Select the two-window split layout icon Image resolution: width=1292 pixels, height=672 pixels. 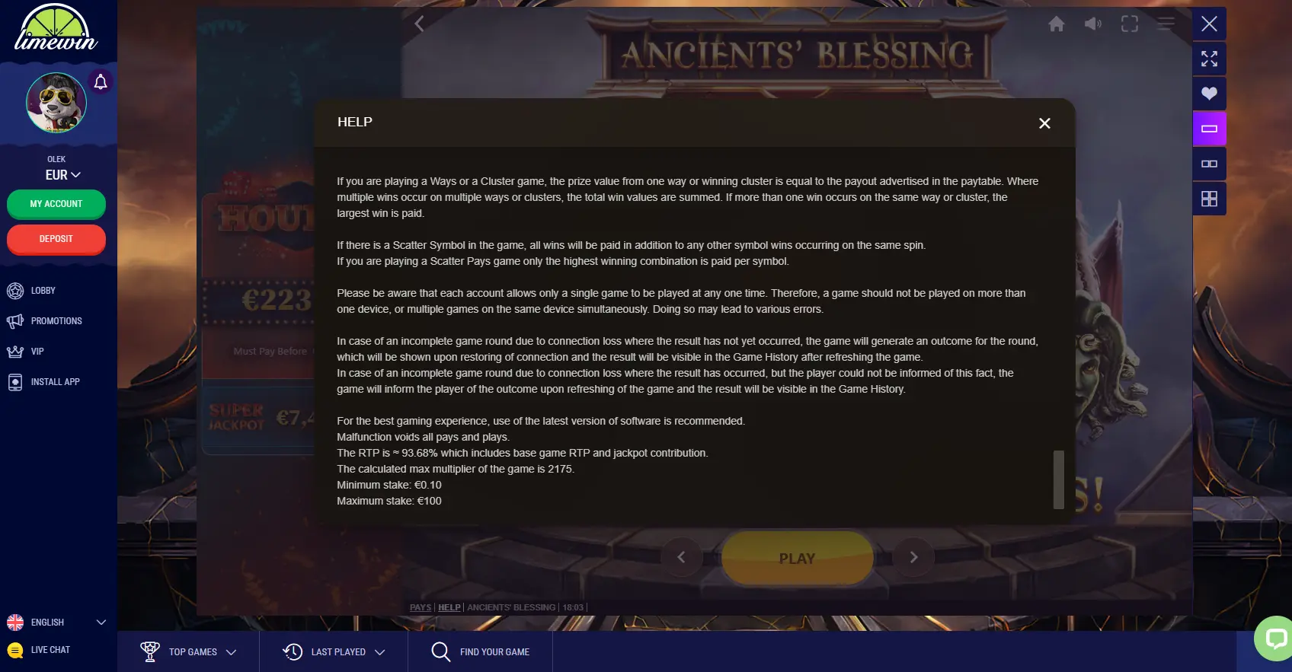[1209, 164]
